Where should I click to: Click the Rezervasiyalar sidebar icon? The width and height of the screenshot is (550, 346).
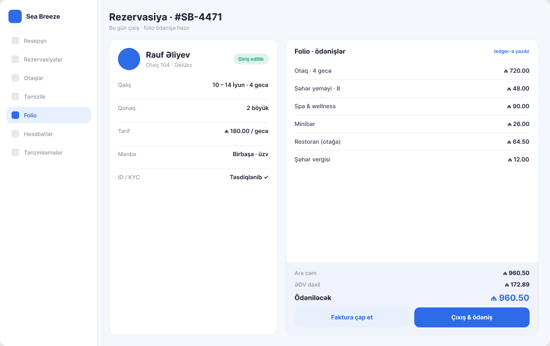pyautogui.click(x=15, y=59)
